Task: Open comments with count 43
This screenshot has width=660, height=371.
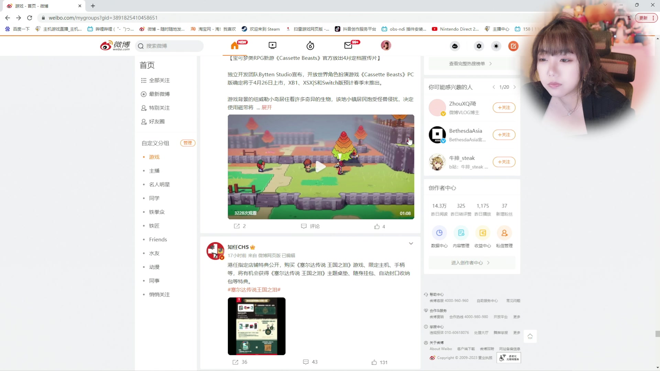Action: pyautogui.click(x=310, y=362)
